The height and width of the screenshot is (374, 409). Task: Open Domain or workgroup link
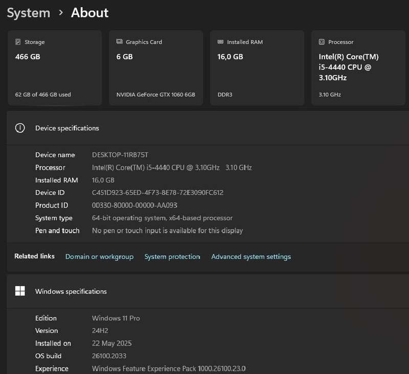coord(99,257)
